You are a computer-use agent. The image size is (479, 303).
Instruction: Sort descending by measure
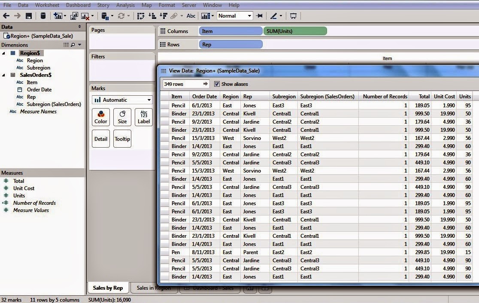(164, 16)
